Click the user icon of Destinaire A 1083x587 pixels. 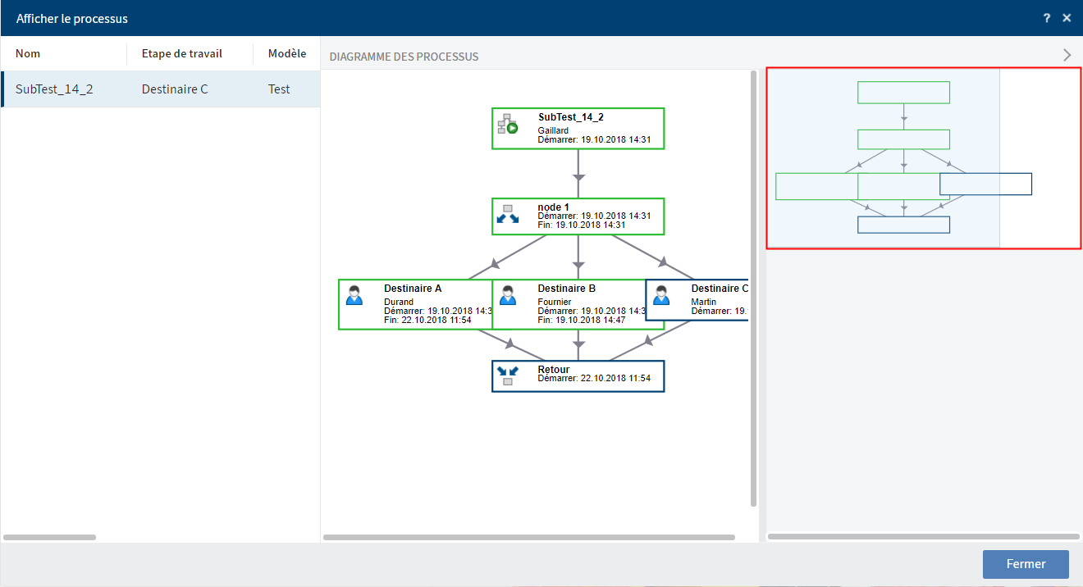click(x=354, y=295)
